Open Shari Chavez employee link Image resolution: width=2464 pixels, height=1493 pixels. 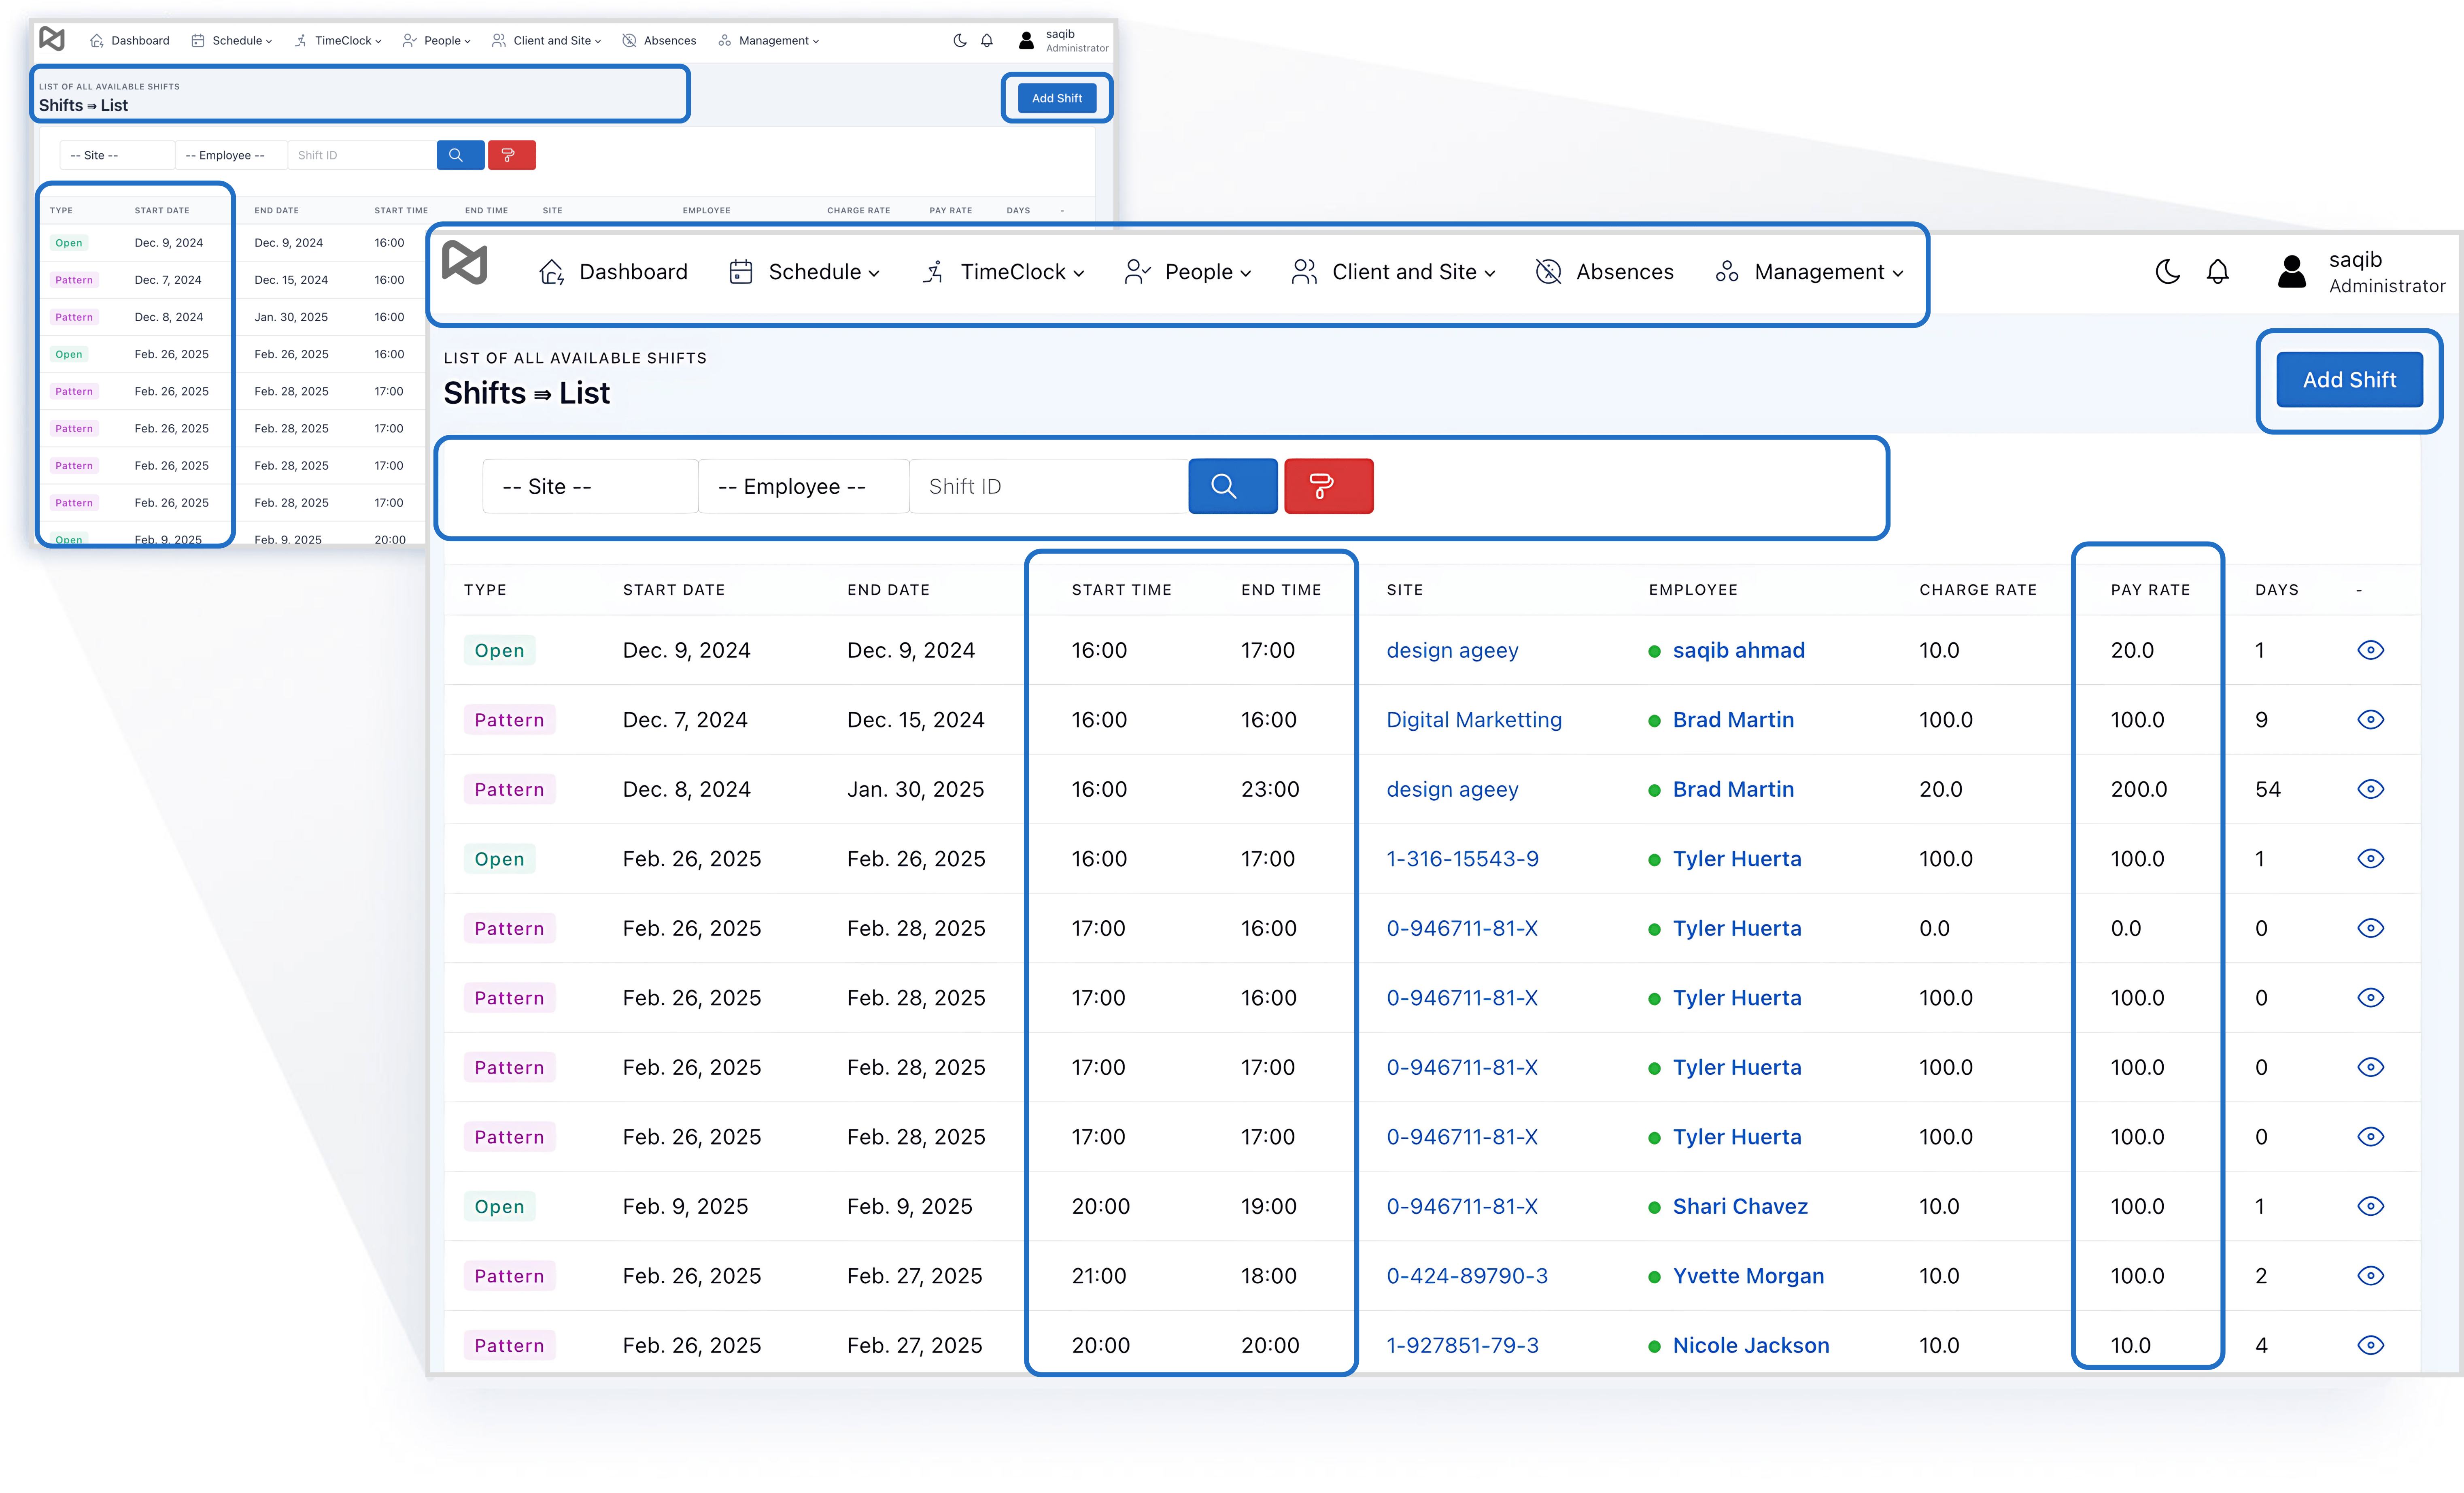pyautogui.click(x=1740, y=1206)
